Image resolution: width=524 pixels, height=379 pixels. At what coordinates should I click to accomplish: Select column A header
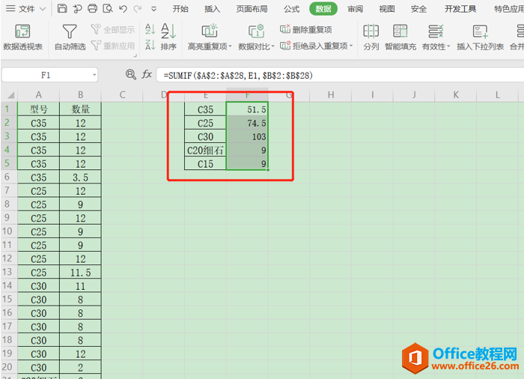coord(39,95)
